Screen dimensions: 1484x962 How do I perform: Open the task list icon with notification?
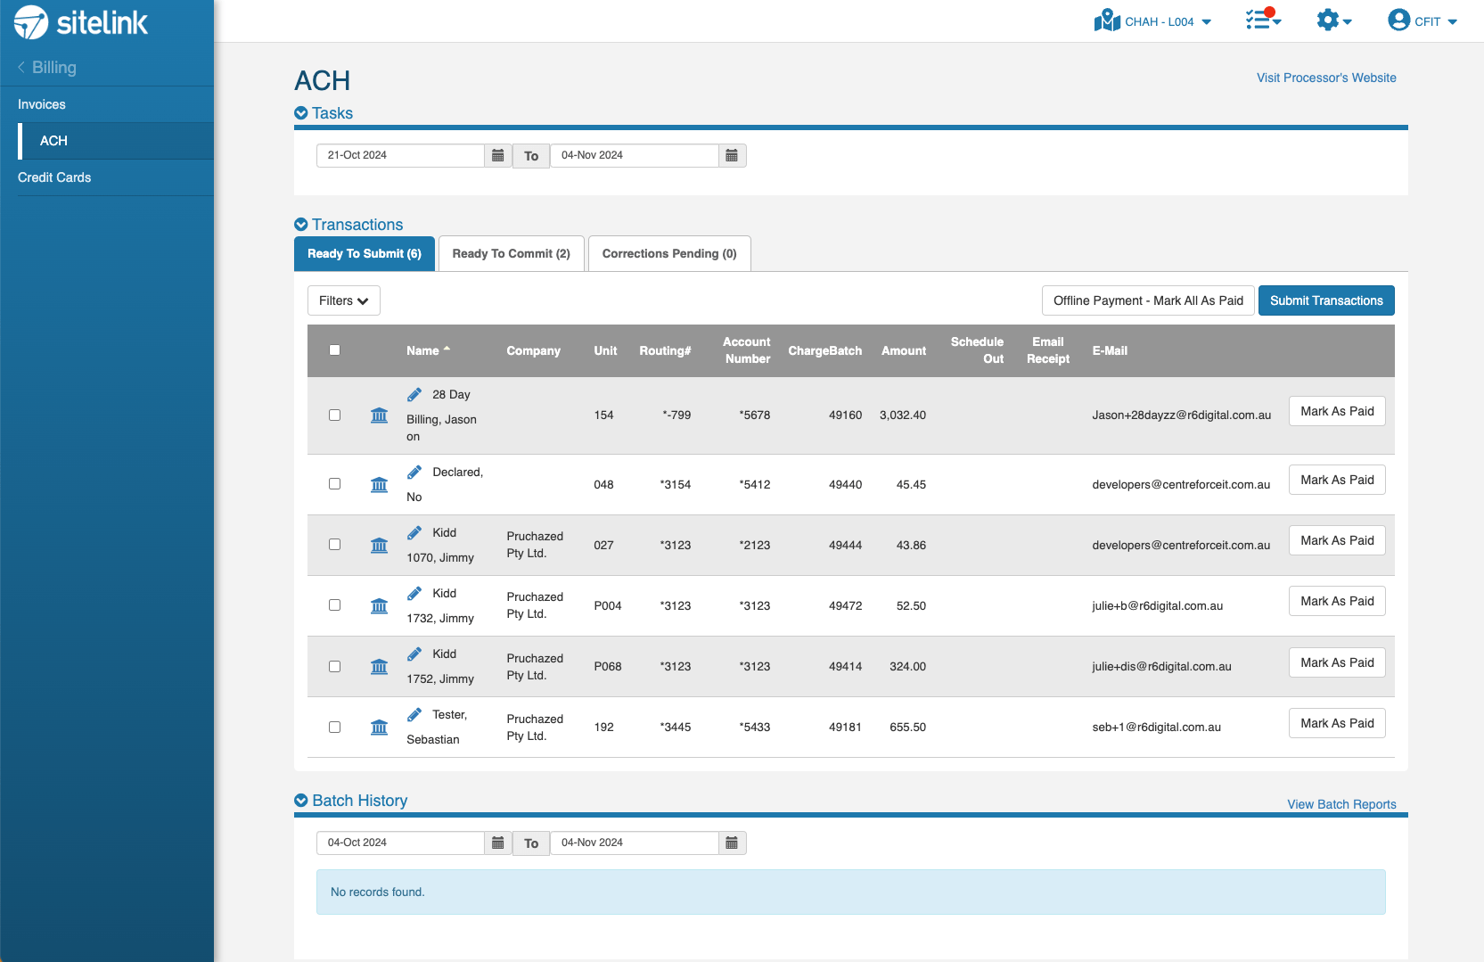pyautogui.click(x=1262, y=20)
